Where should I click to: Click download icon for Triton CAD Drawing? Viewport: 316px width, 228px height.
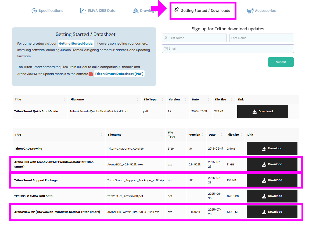[x=264, y=149]
